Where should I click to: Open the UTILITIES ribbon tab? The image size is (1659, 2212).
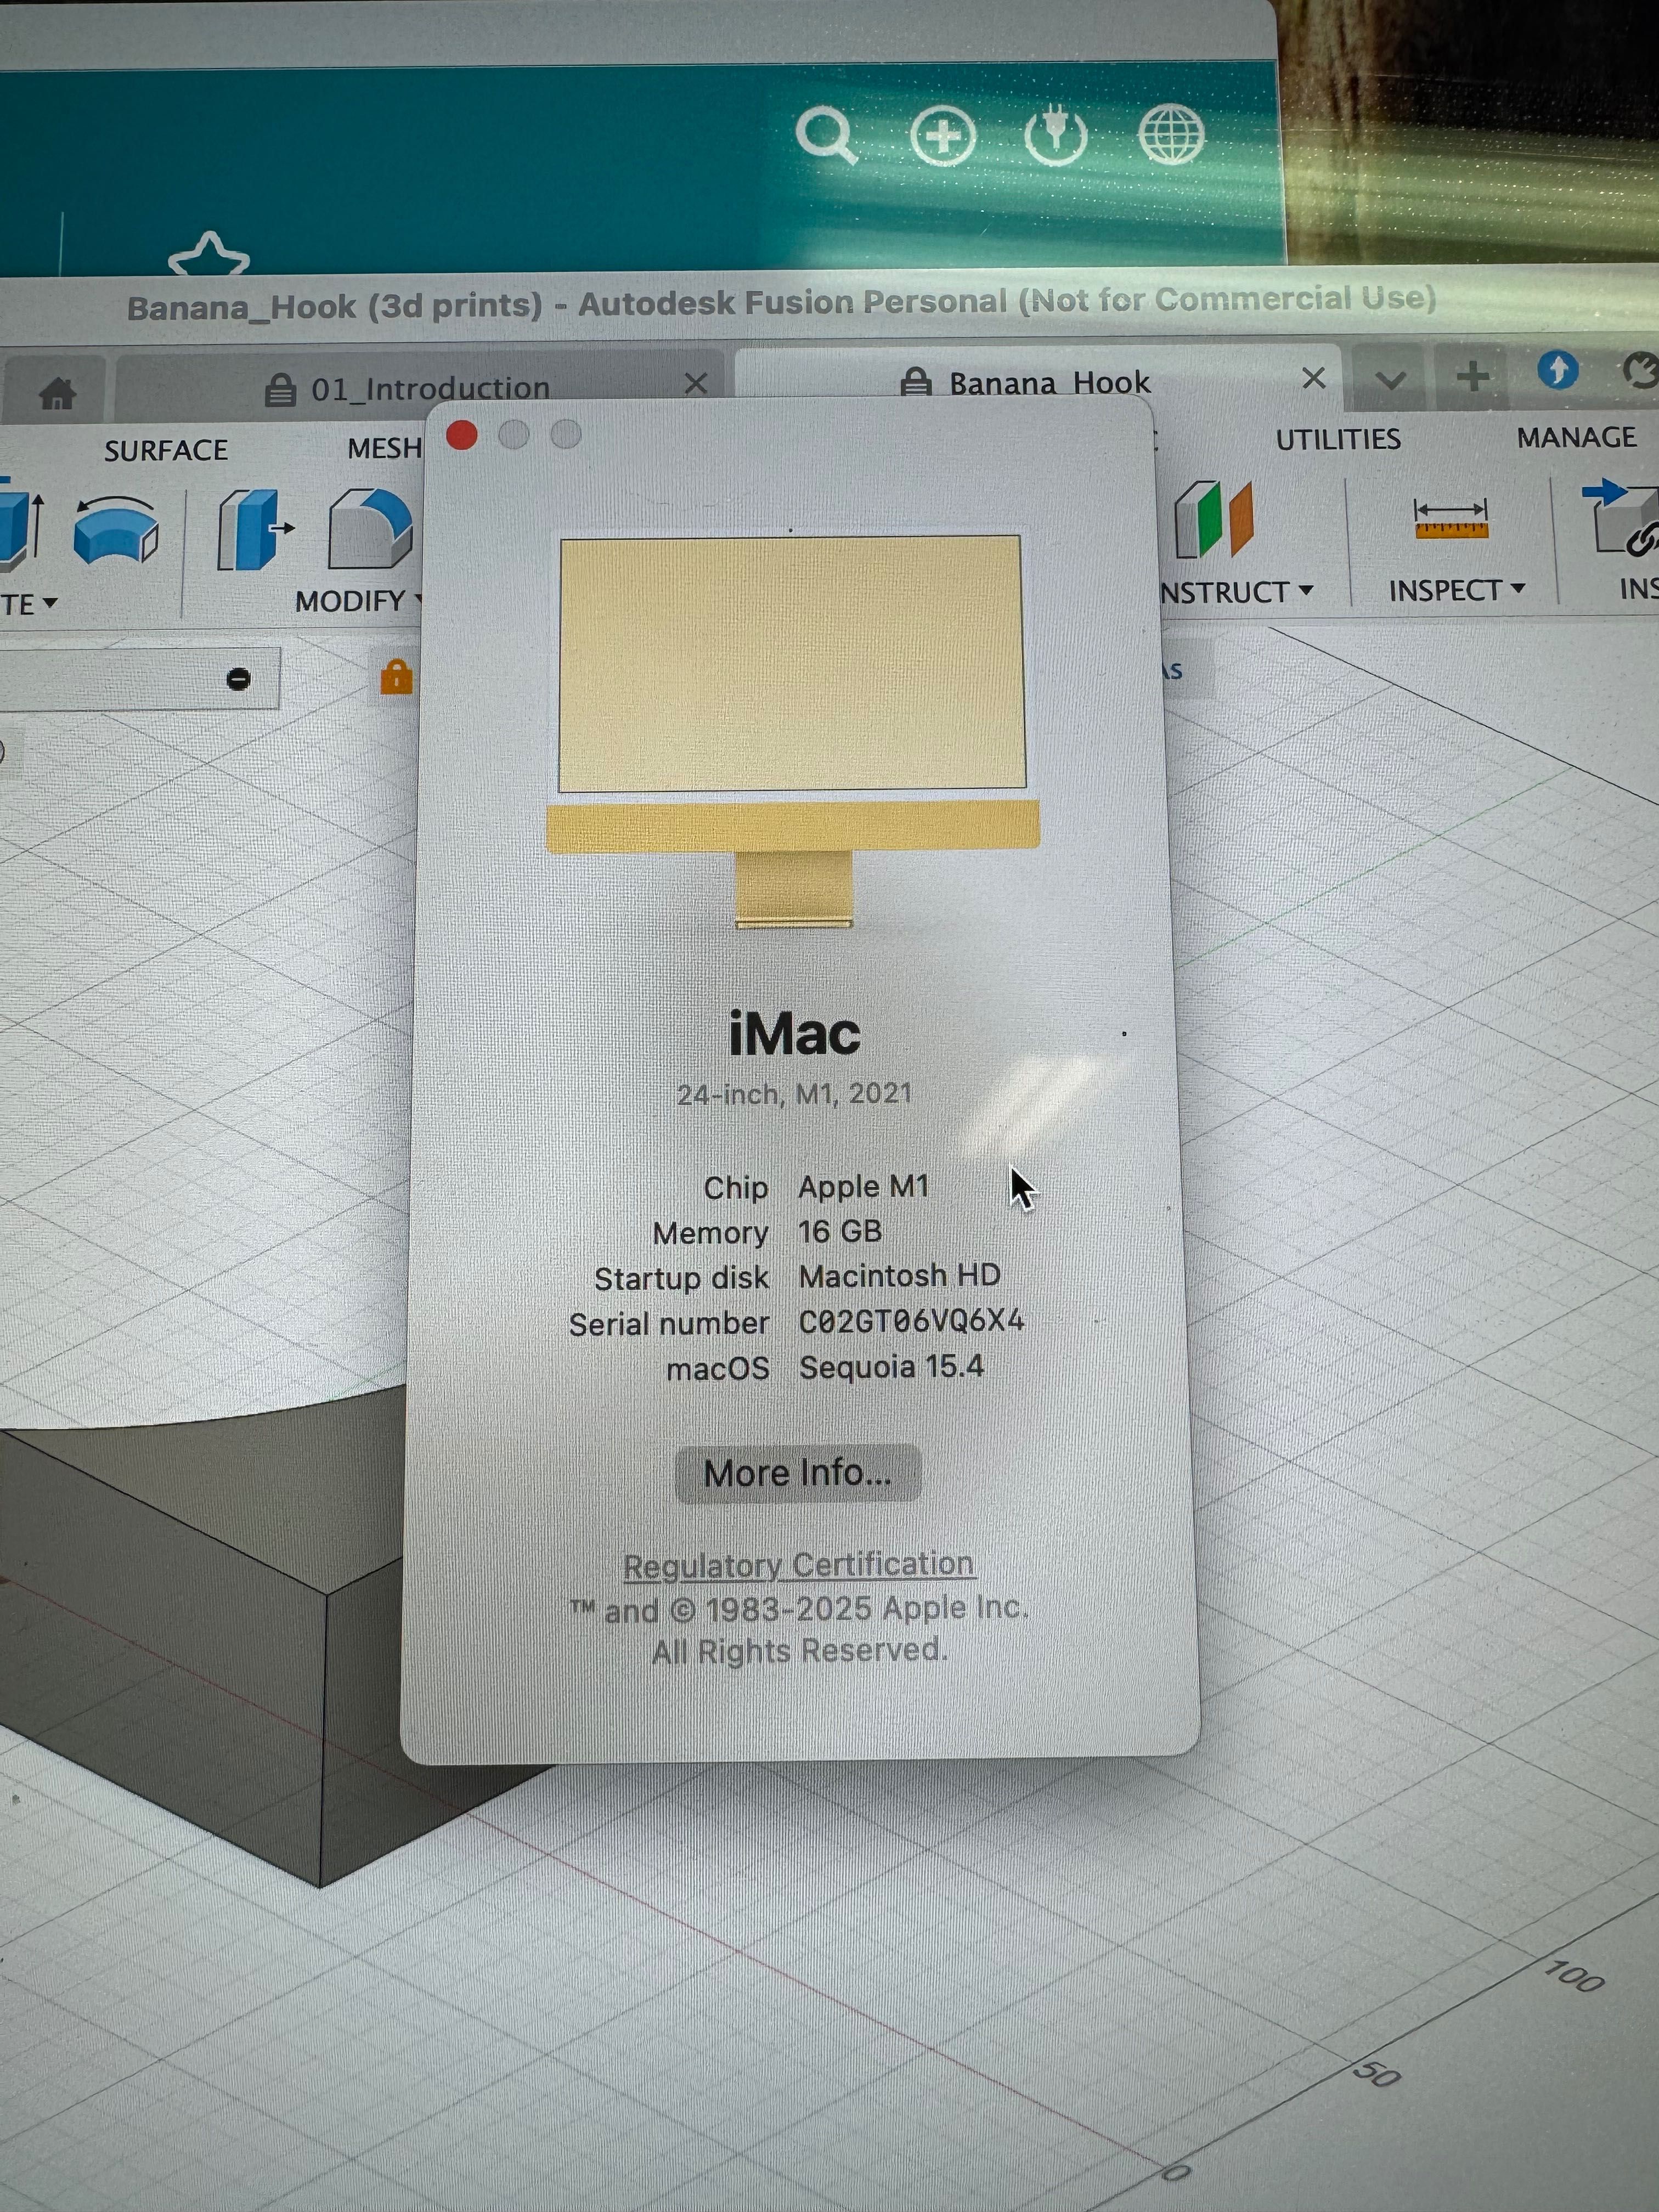1338,439
